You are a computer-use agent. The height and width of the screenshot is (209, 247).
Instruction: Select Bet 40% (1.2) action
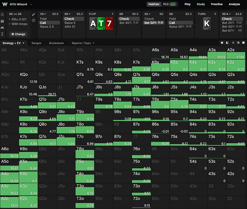click(129, 23)
